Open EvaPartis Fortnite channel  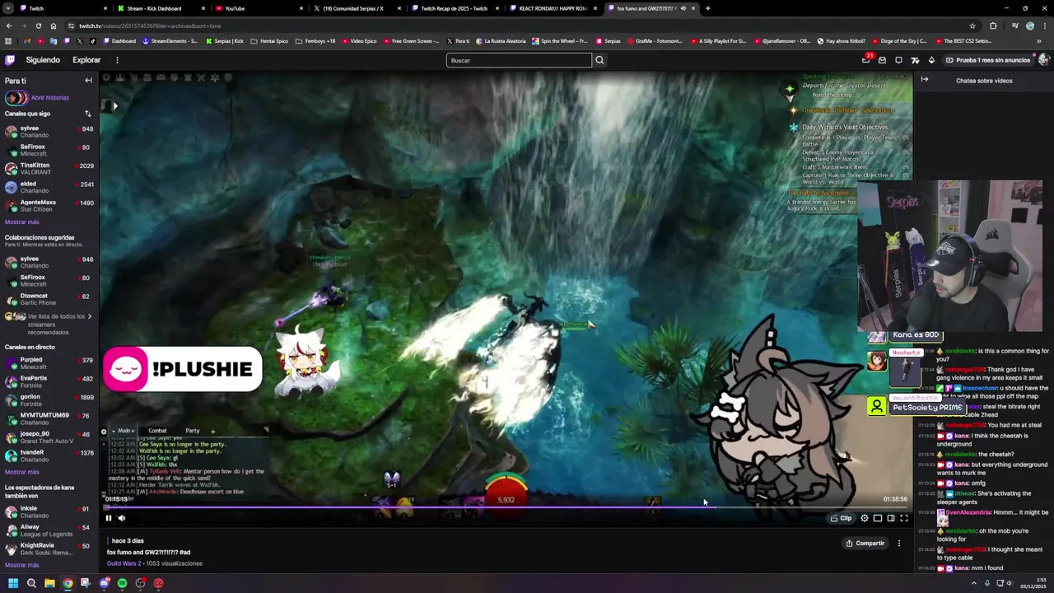(x=49, y=381)
